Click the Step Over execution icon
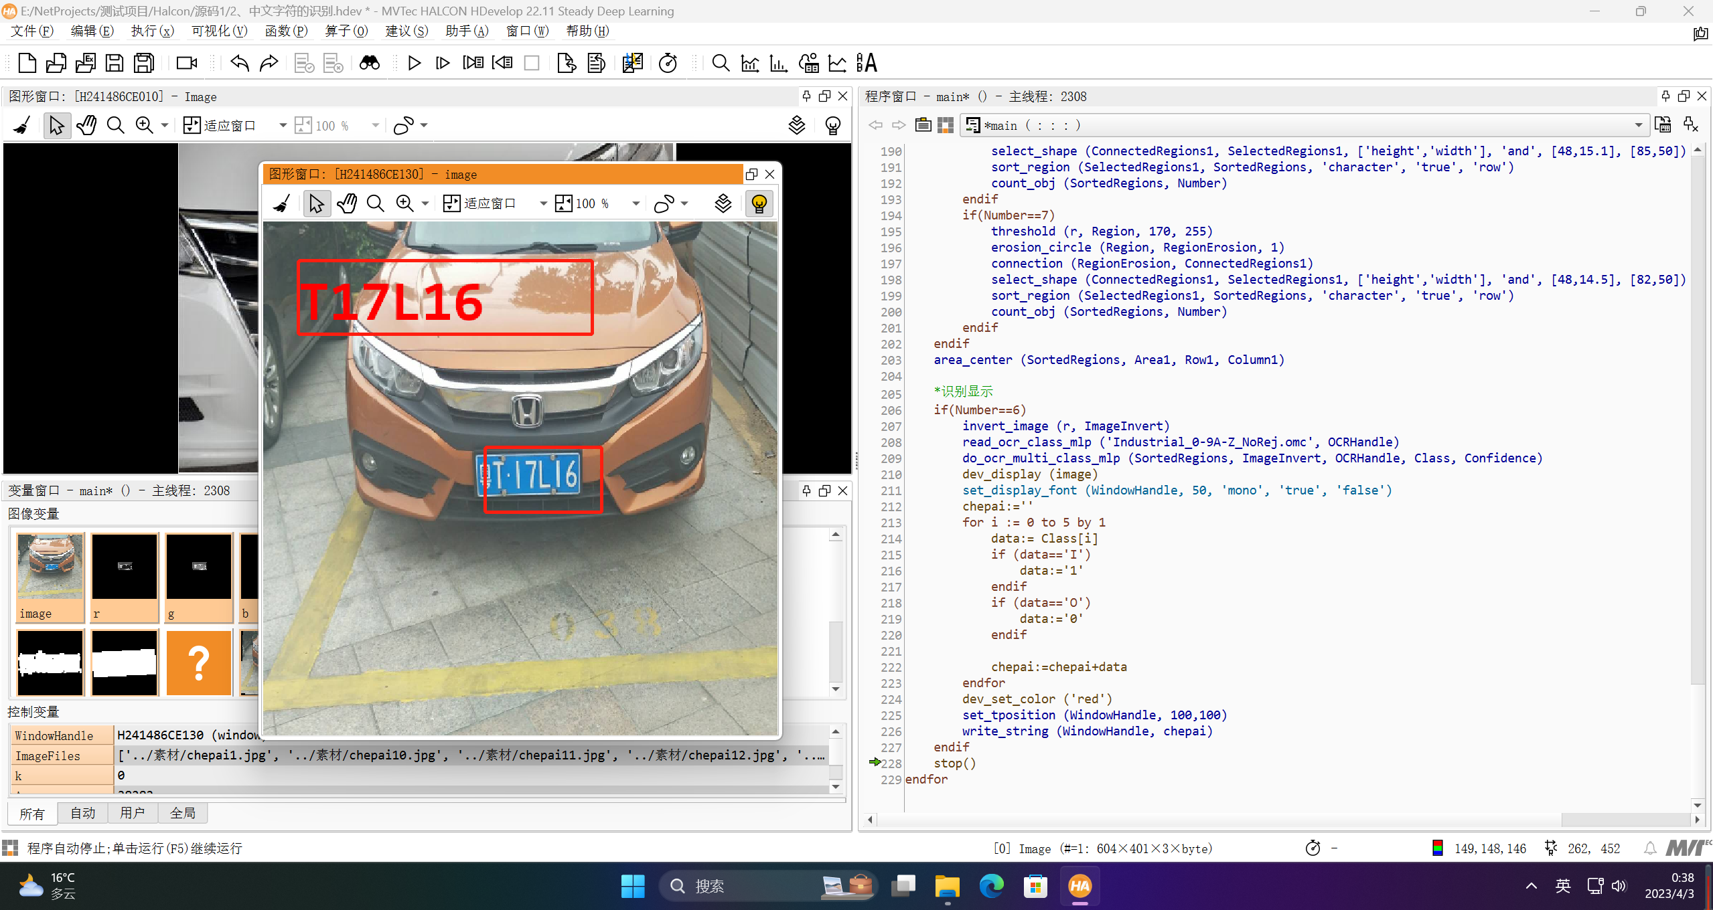 pyautogui.click(x=442, y=63)
